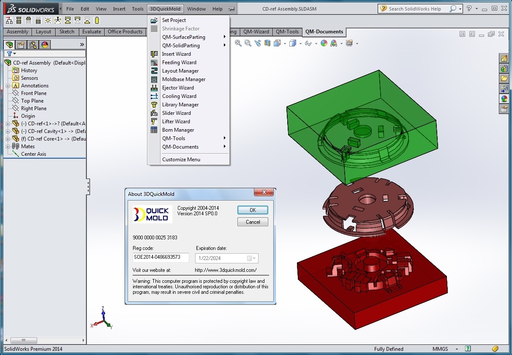Open the 3dquickmold.com website link
The height and width of the screenshot is (355, 512).
pyautogui.click(x=226, y=270)
